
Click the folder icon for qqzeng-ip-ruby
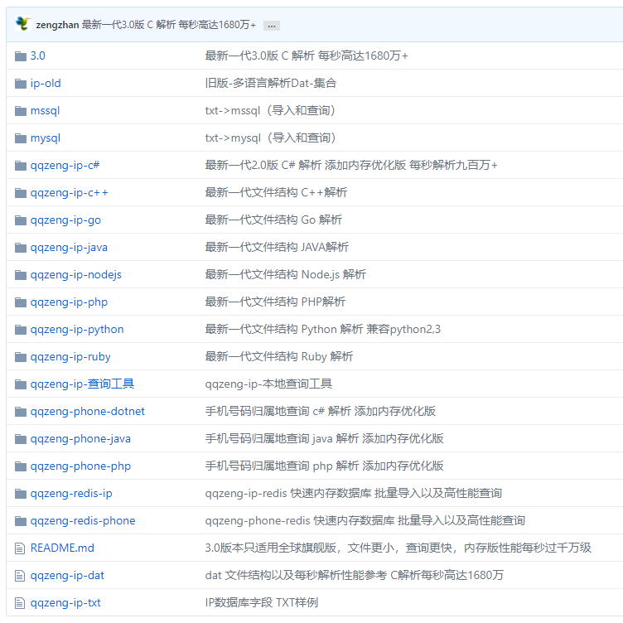click(21, 357)
